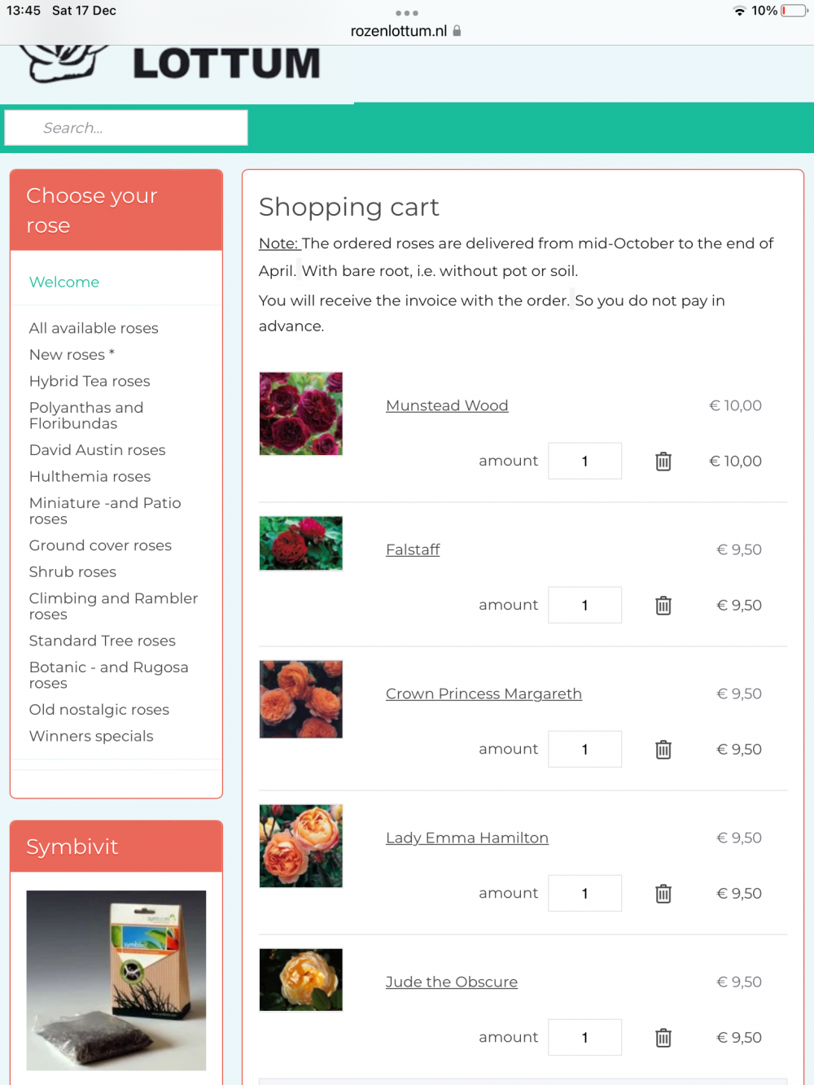Click trash icon for Crown Princess Margareth
Viewport: 814px width, 1085px height.
[663, 750]
